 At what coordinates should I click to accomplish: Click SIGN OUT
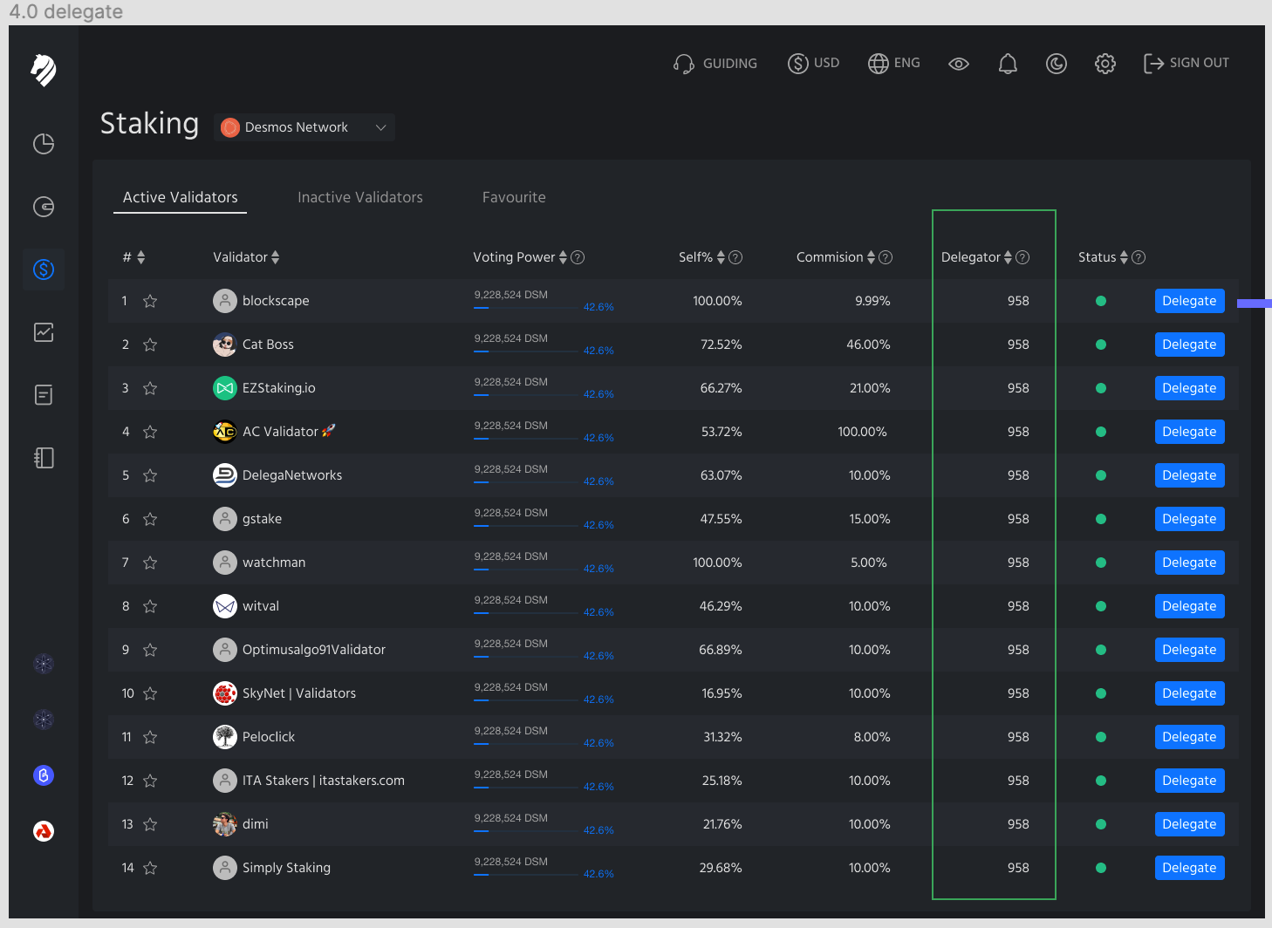1187,64
